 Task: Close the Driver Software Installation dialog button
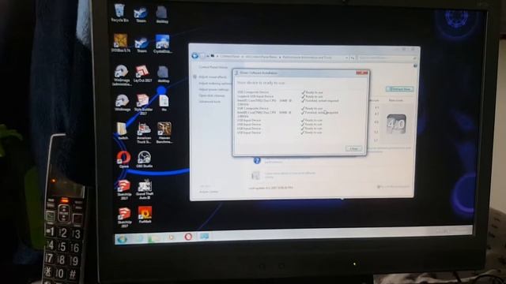point(354,148)
